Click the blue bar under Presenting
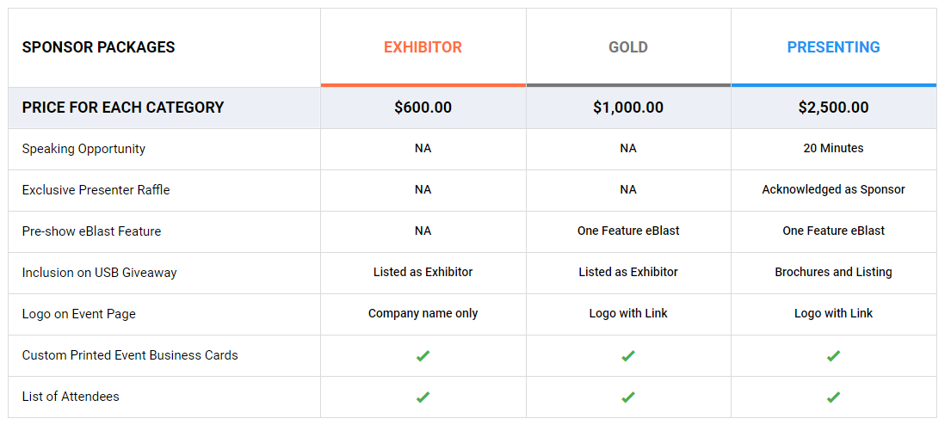This screenshot has height=431, width=951. (x=834, y=85)
